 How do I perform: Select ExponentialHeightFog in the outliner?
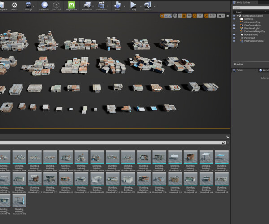pos(255,31)
